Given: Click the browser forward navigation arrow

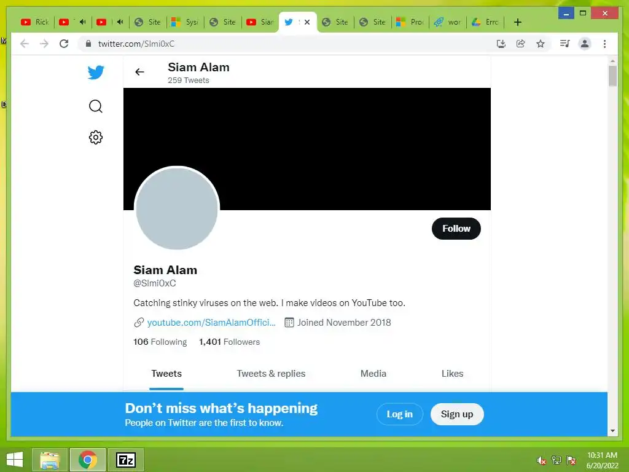Looking at the screenshot, I should (44, 44).
